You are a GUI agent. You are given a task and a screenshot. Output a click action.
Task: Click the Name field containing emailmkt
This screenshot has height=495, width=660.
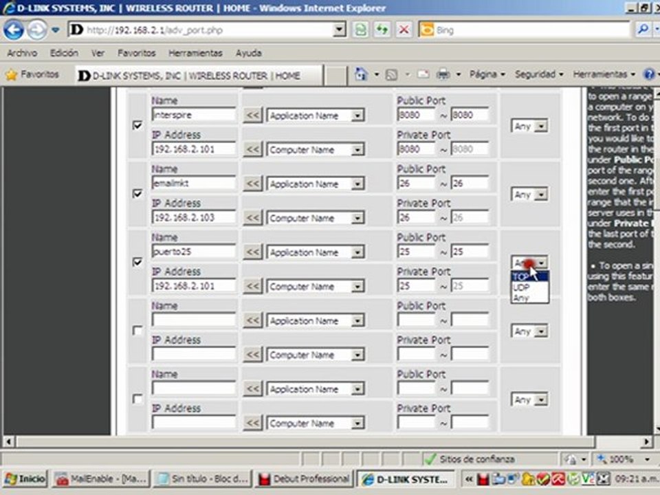(194, 183)
